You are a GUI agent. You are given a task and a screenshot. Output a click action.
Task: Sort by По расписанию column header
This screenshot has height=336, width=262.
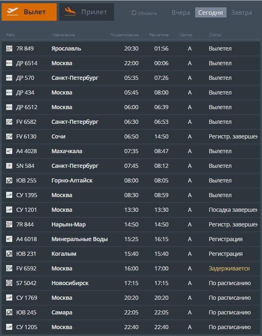tap(125, 35)
